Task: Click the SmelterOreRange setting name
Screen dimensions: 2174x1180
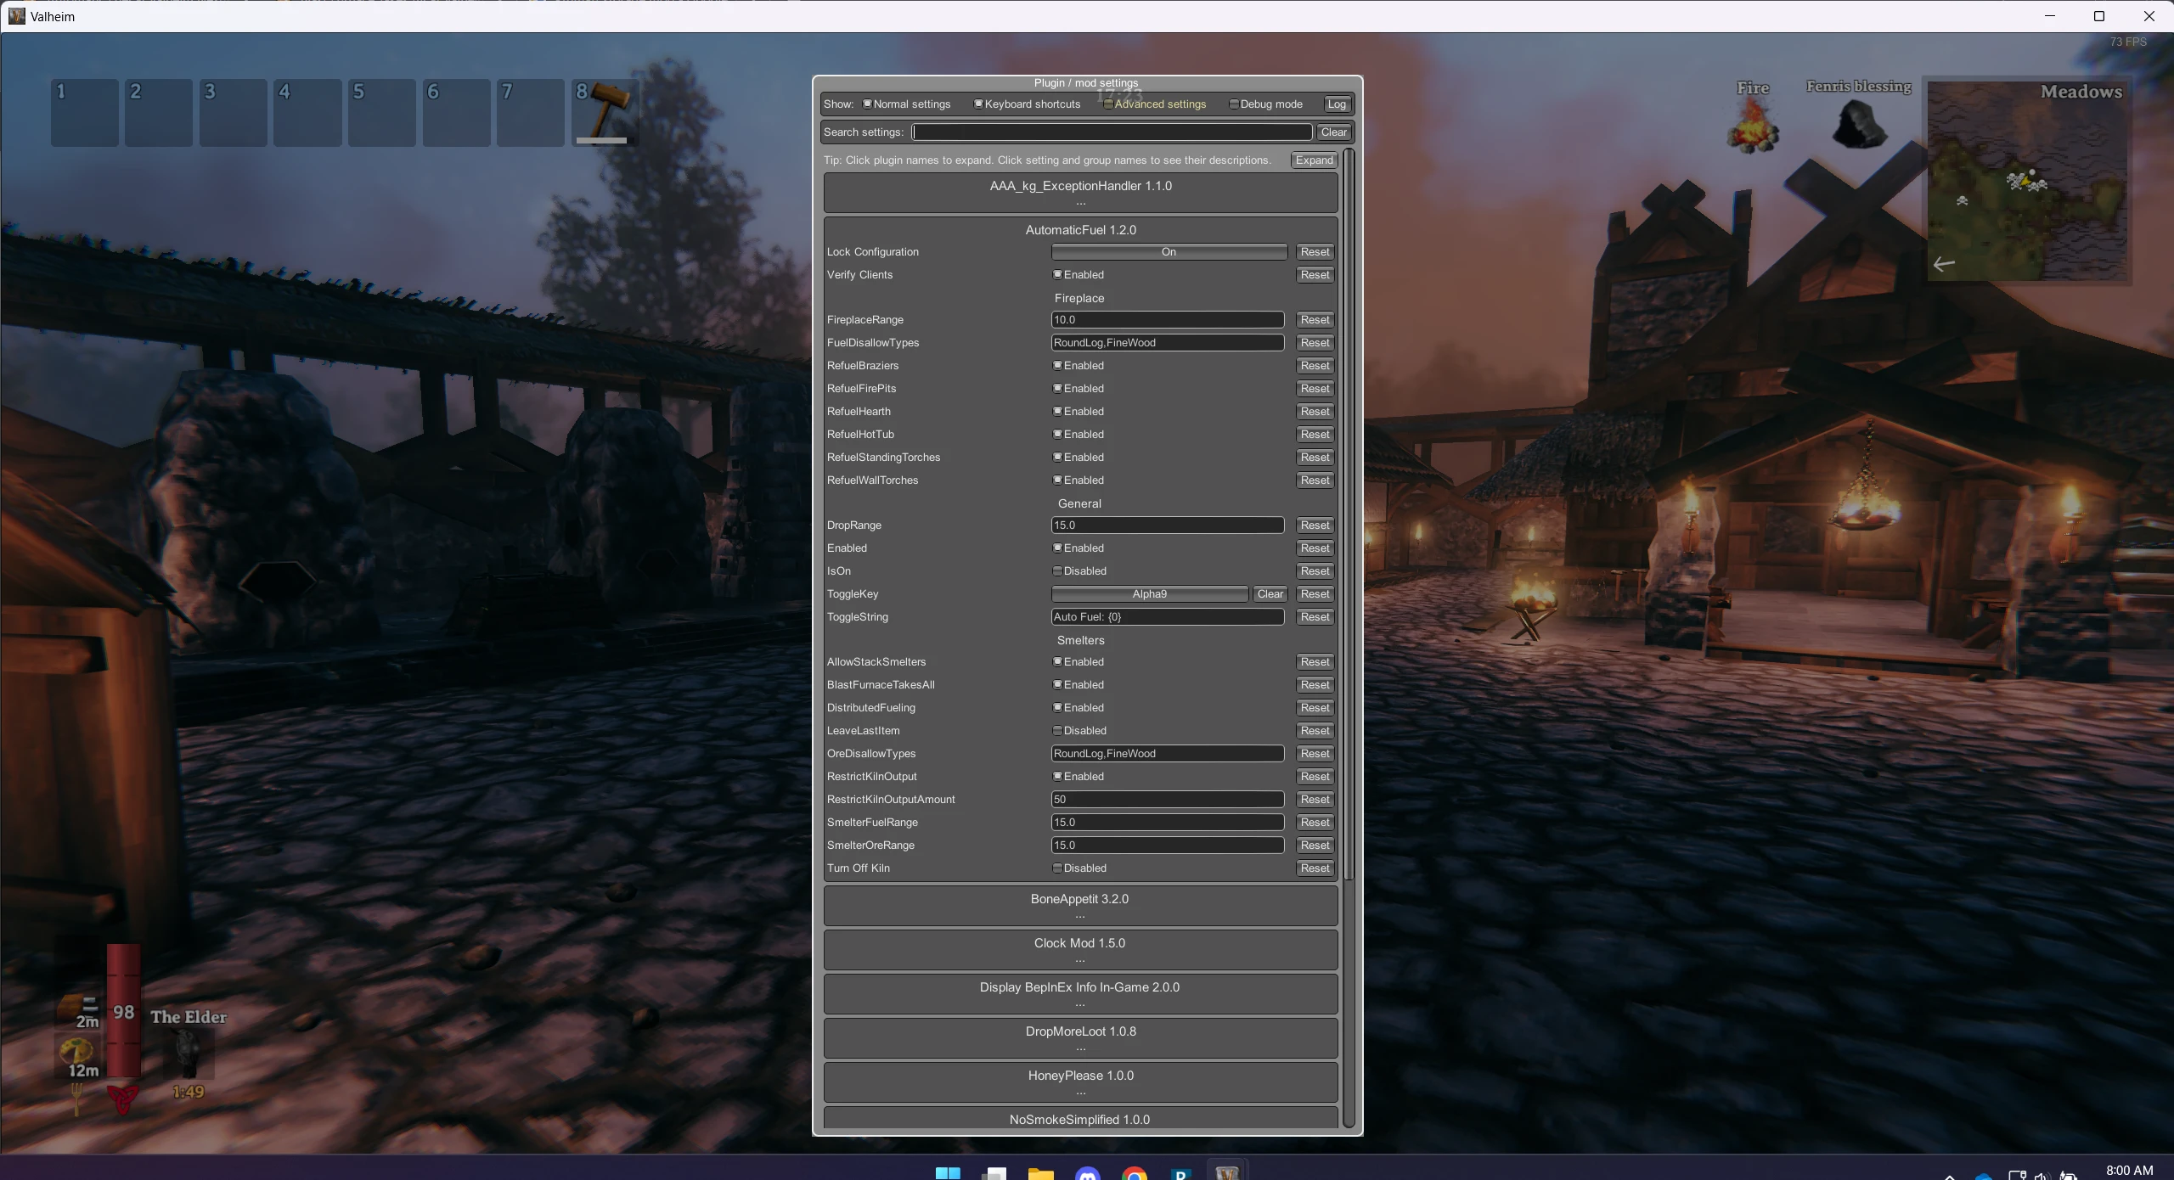Action: click(870, 846)
